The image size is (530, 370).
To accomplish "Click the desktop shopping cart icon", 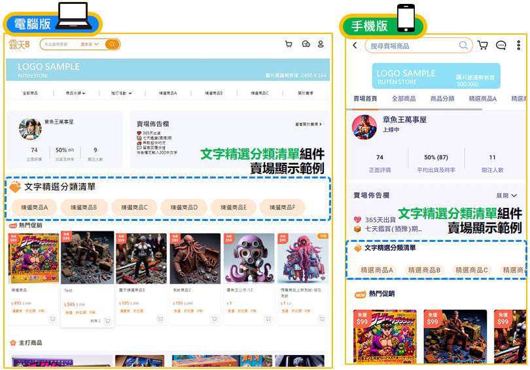I will pyautogui.click(x=289, y=44).
